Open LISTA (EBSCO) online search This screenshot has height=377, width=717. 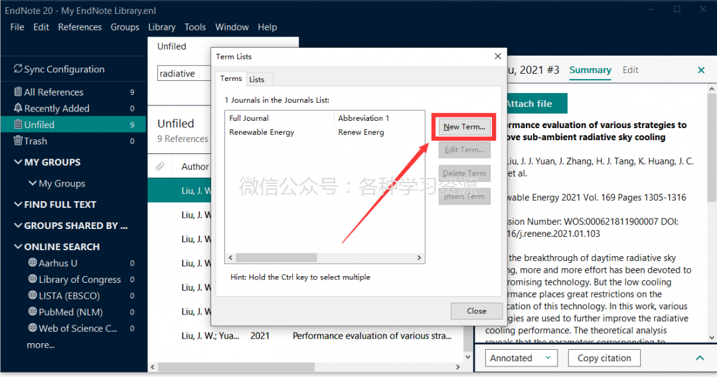pos(69,295)
